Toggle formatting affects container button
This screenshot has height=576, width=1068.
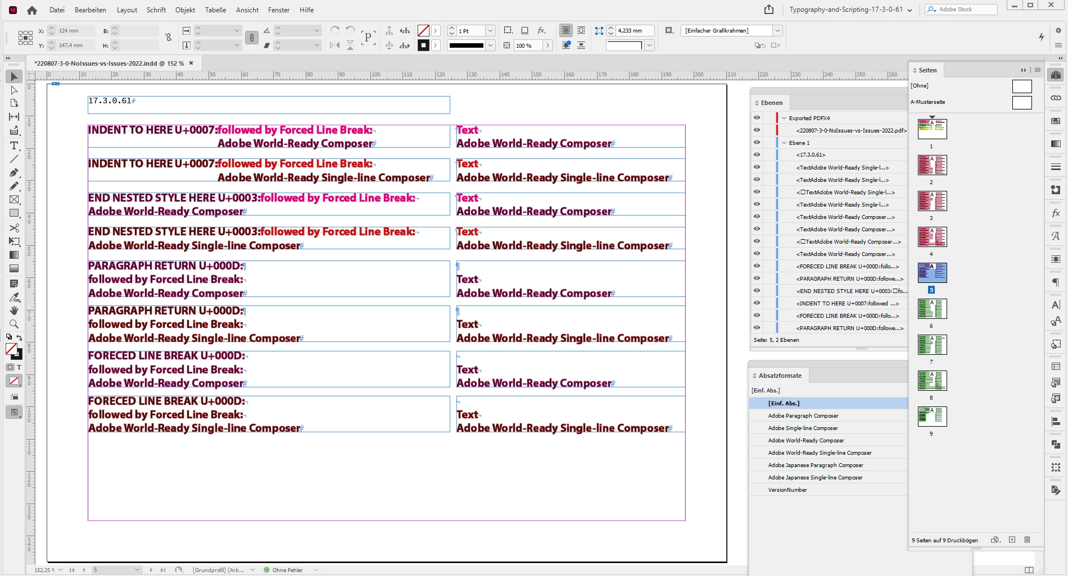[10, 367]
